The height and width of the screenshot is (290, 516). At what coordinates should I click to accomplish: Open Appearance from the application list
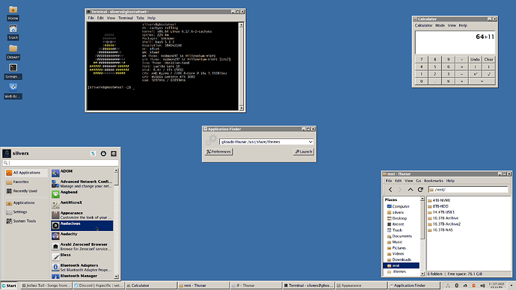(x=82, y=215)
